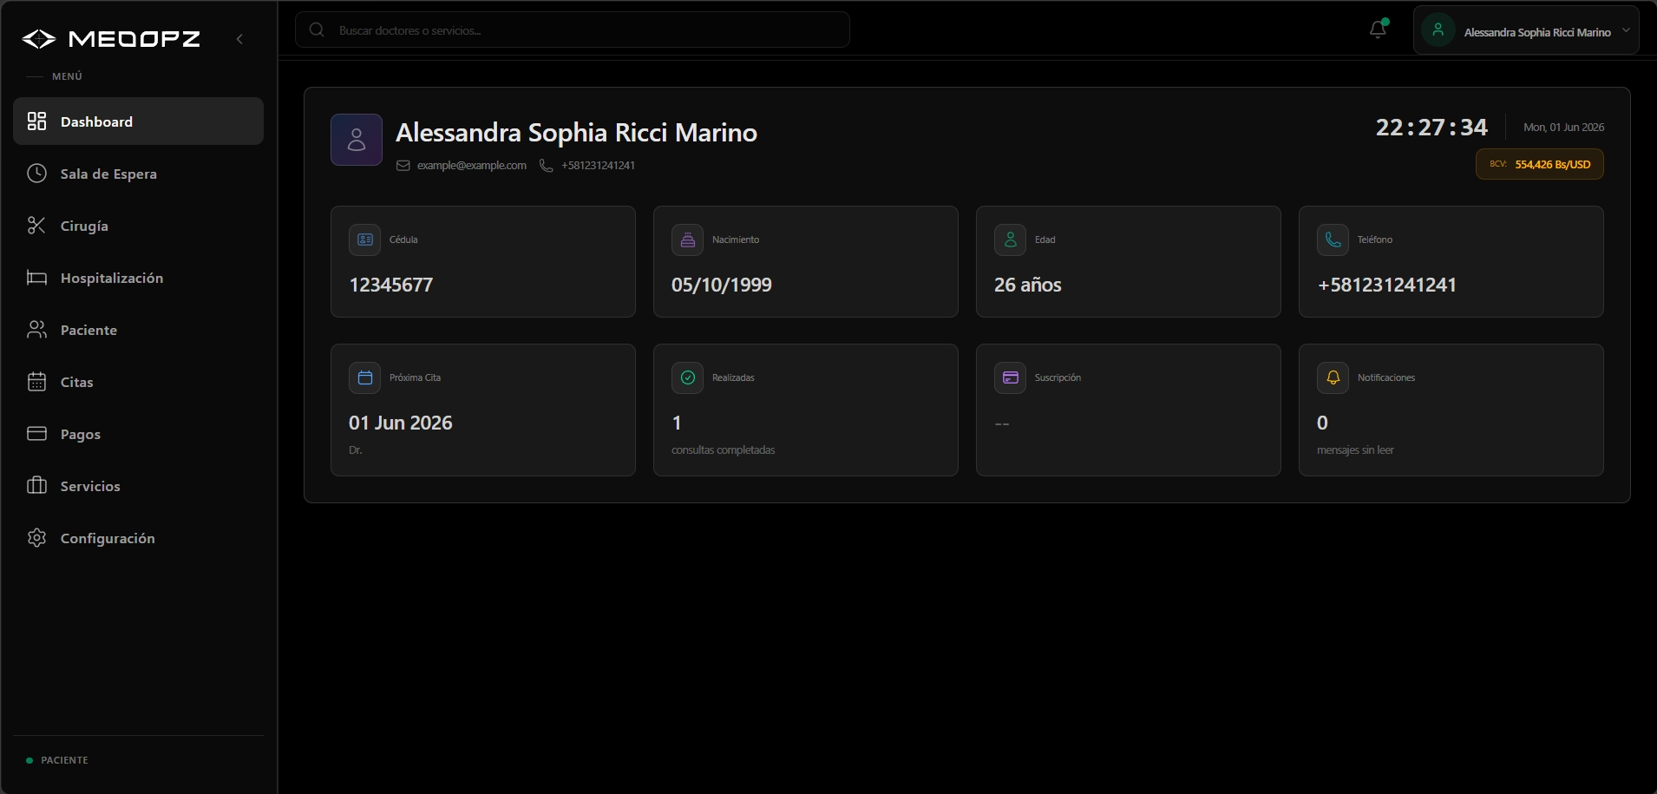This screenshot has width=1657, height=794.
Task: Click next appointment date 01 Jun 2026
Action: pyautogui.click(x=401, y=423)
